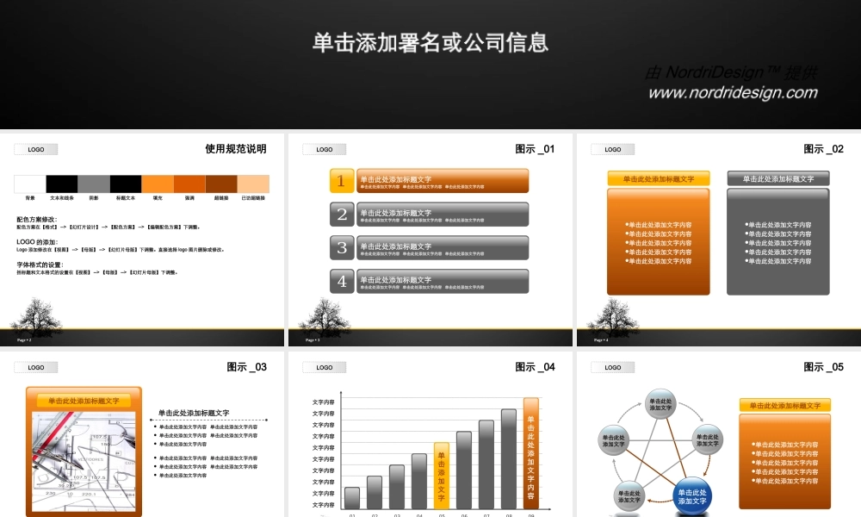This screenshot has width=861, height=517.
Task: Click the number 2 badge in 图示_01
Action: (341, 215)
